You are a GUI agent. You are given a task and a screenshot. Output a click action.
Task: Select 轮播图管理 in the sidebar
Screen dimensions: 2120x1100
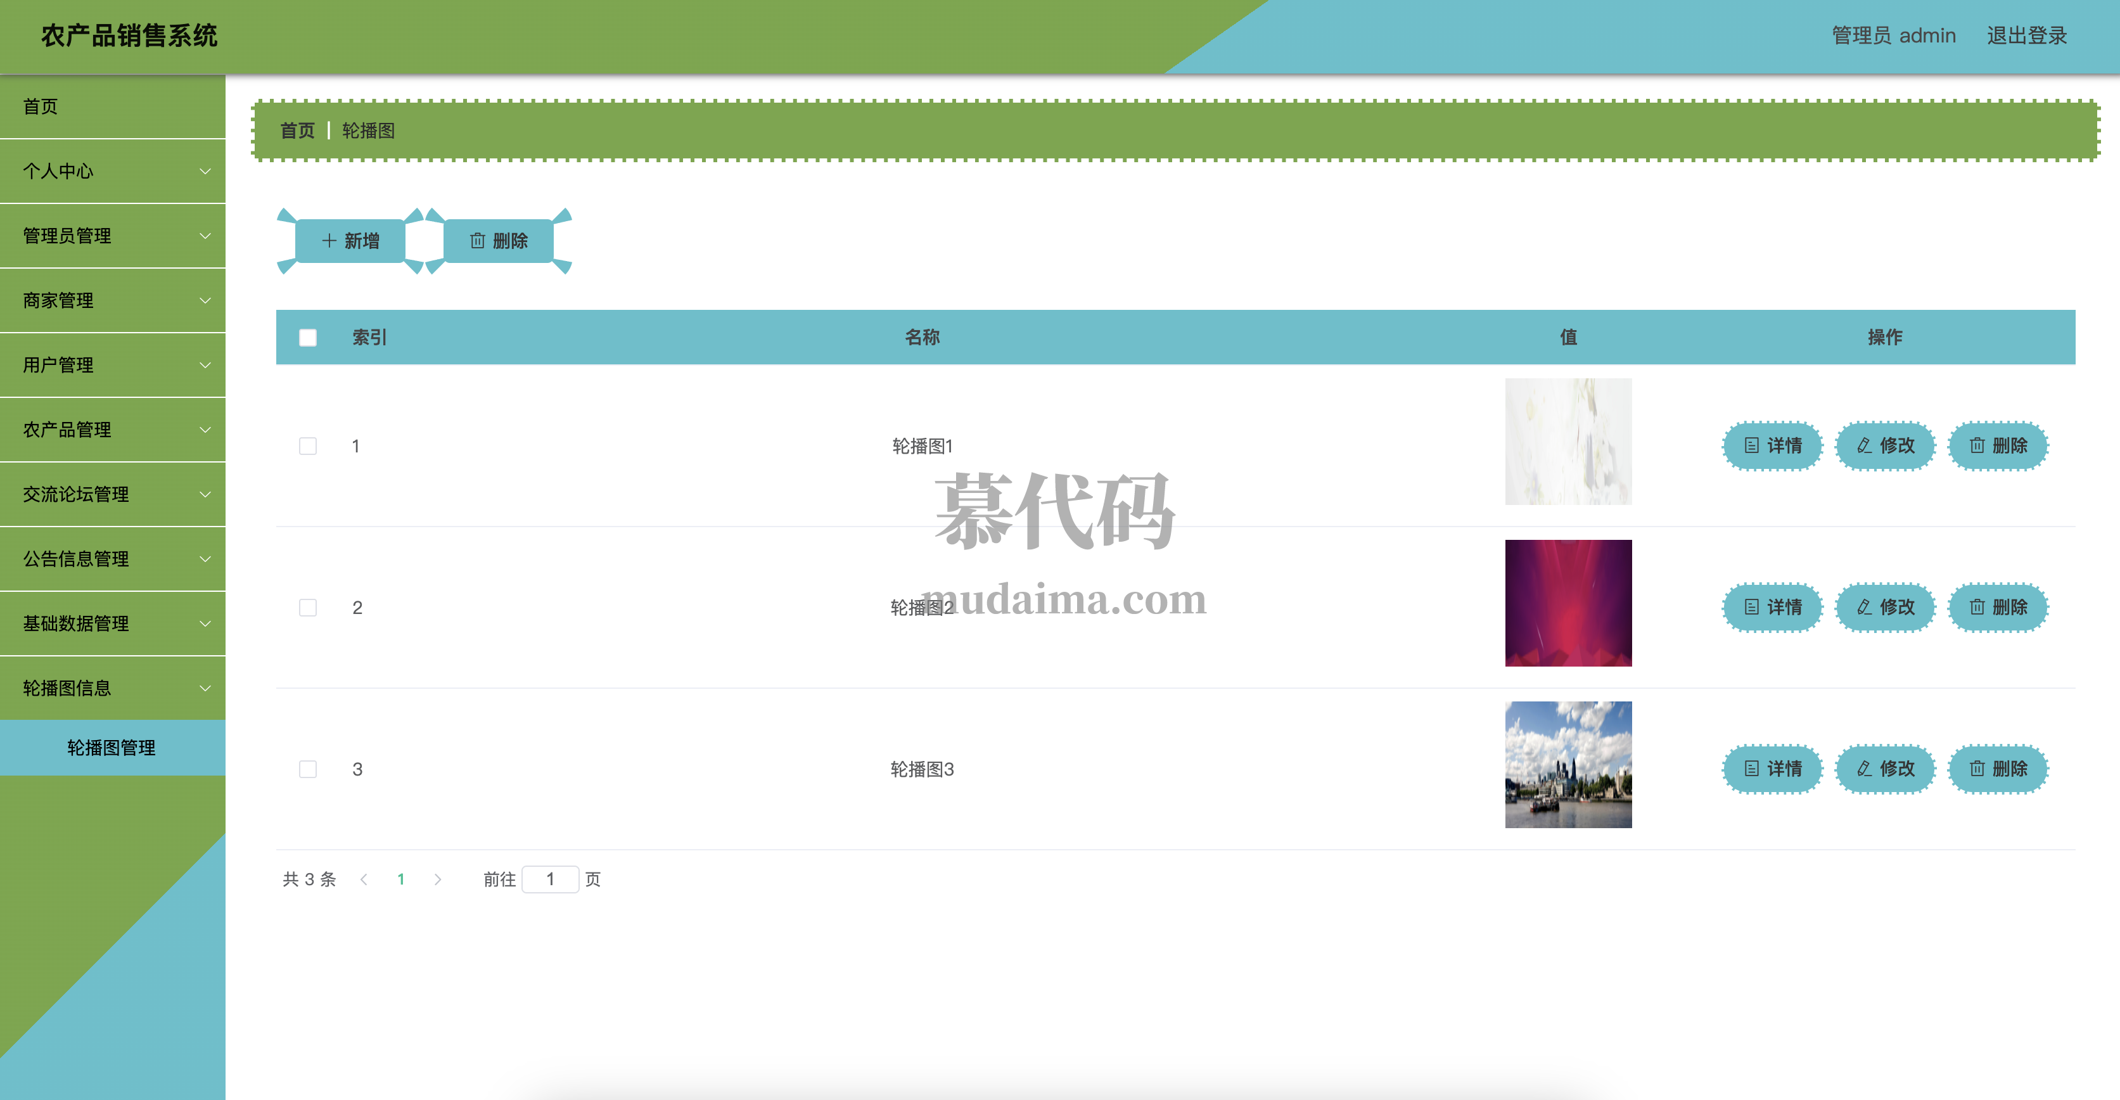pyautogui.click(x=112, y=747)
